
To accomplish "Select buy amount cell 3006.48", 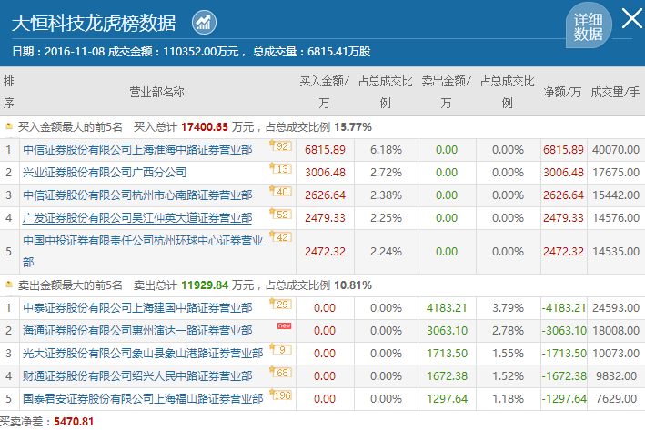I will click(x=325, y=172).
